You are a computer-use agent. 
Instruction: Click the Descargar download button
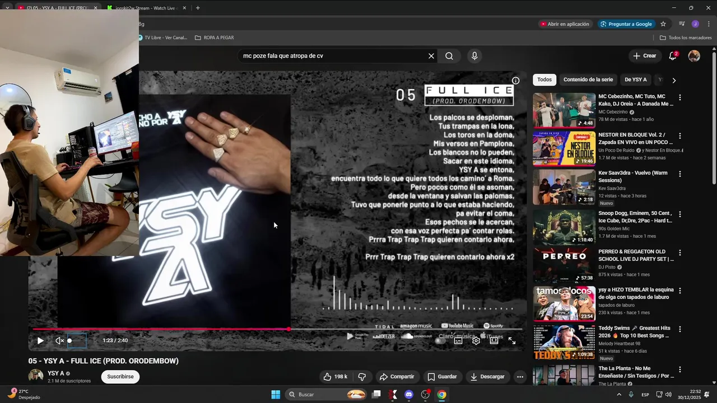[x=487, y=377]
